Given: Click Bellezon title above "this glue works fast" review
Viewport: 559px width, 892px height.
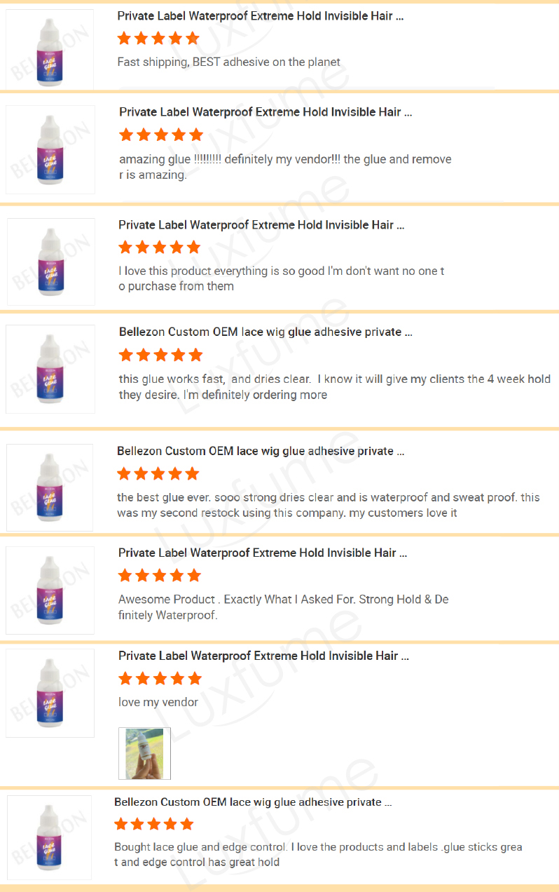Looking at the screenshot, I should point(265,332).
